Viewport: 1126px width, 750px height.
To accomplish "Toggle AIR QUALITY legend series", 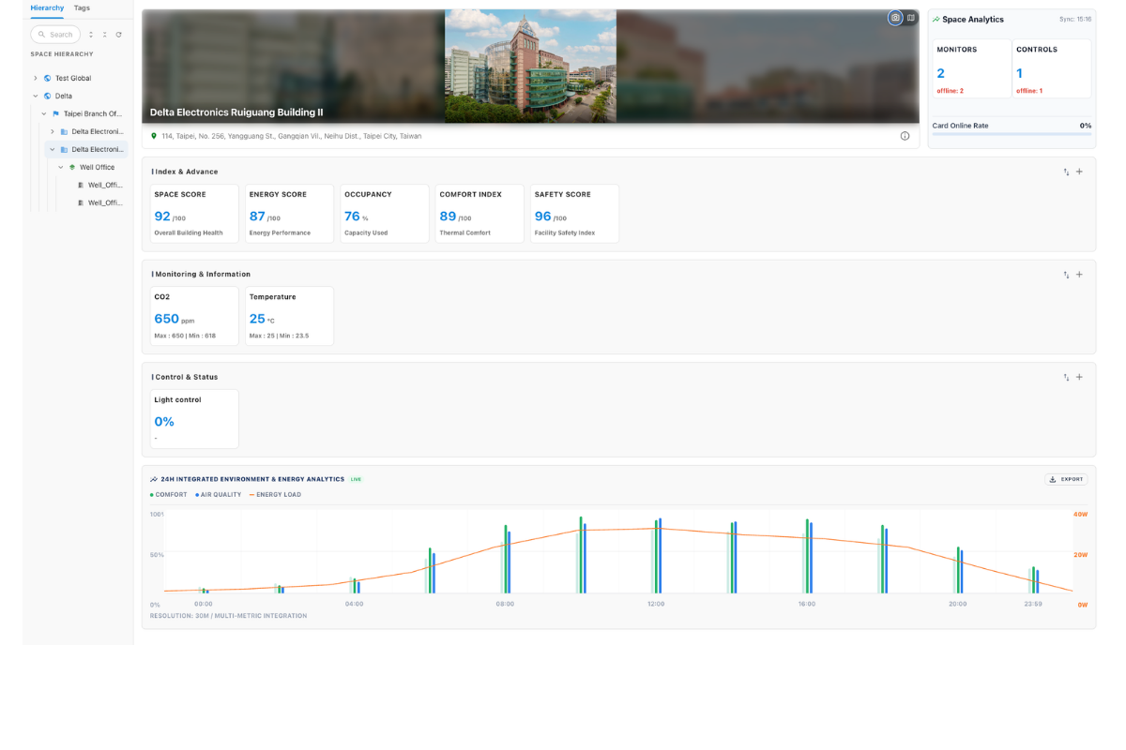I will click(x=219, y=494).
